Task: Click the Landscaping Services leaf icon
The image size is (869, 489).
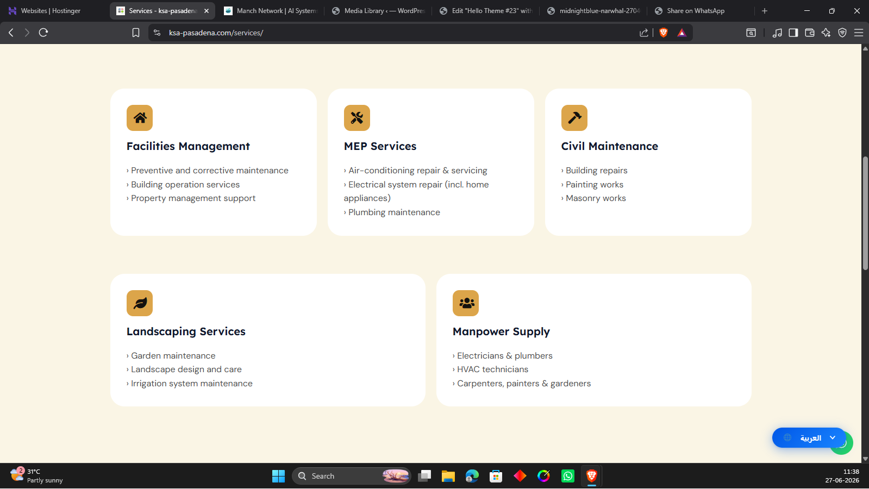Action: pyautogui.click(x=140, y=303)
